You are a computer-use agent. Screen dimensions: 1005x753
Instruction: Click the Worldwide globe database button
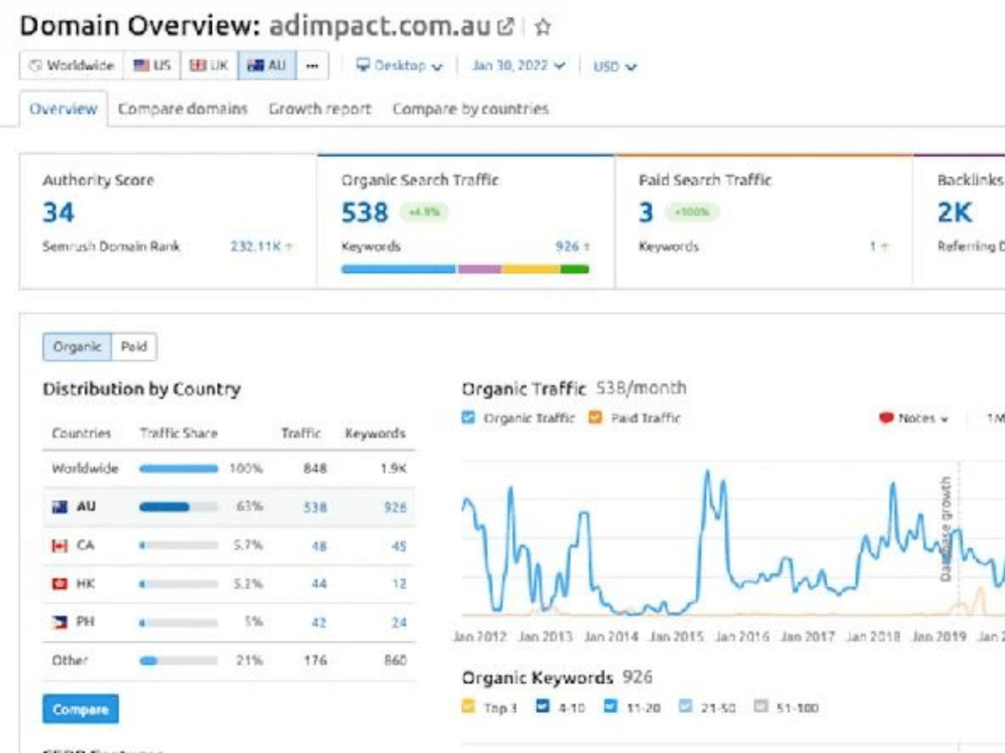71,65
